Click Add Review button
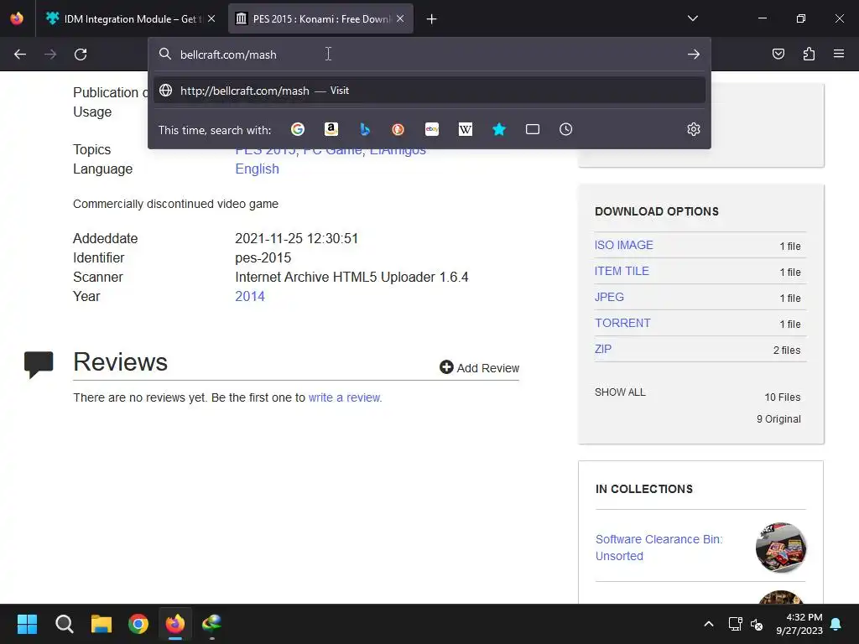 click(479, 367)
